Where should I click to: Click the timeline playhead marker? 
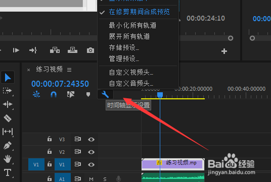pyautogui.click(x=160, y=95)
